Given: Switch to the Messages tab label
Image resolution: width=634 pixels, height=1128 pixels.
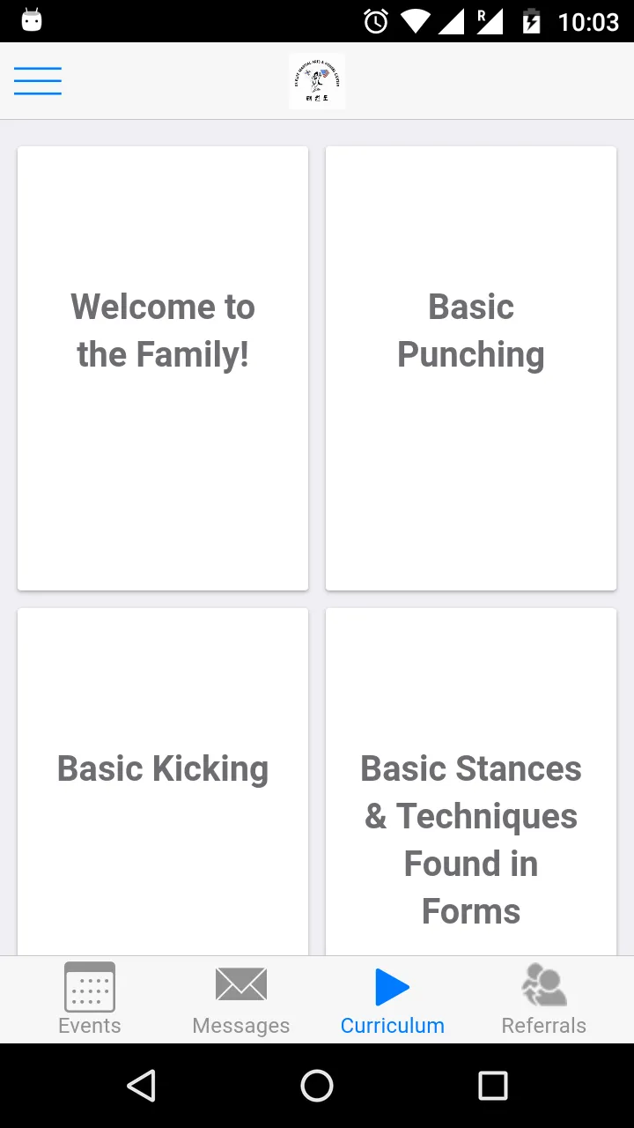Looking at the screenshot, I should pos(241,1026).
